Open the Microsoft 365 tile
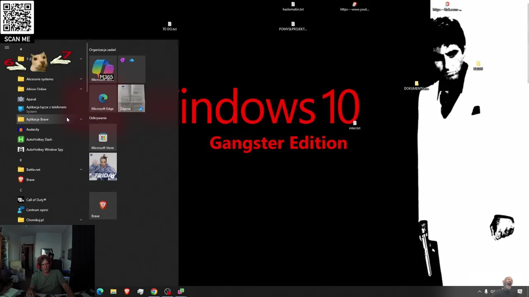 tap(103, 69)
